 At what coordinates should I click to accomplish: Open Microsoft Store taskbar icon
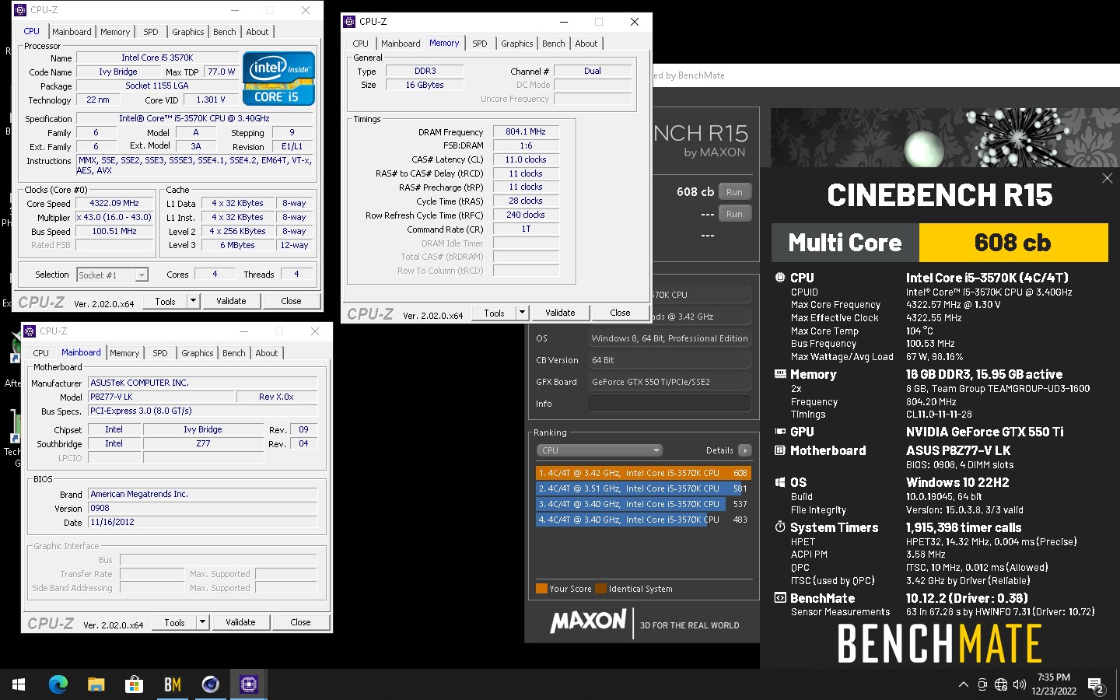(134, 684)
